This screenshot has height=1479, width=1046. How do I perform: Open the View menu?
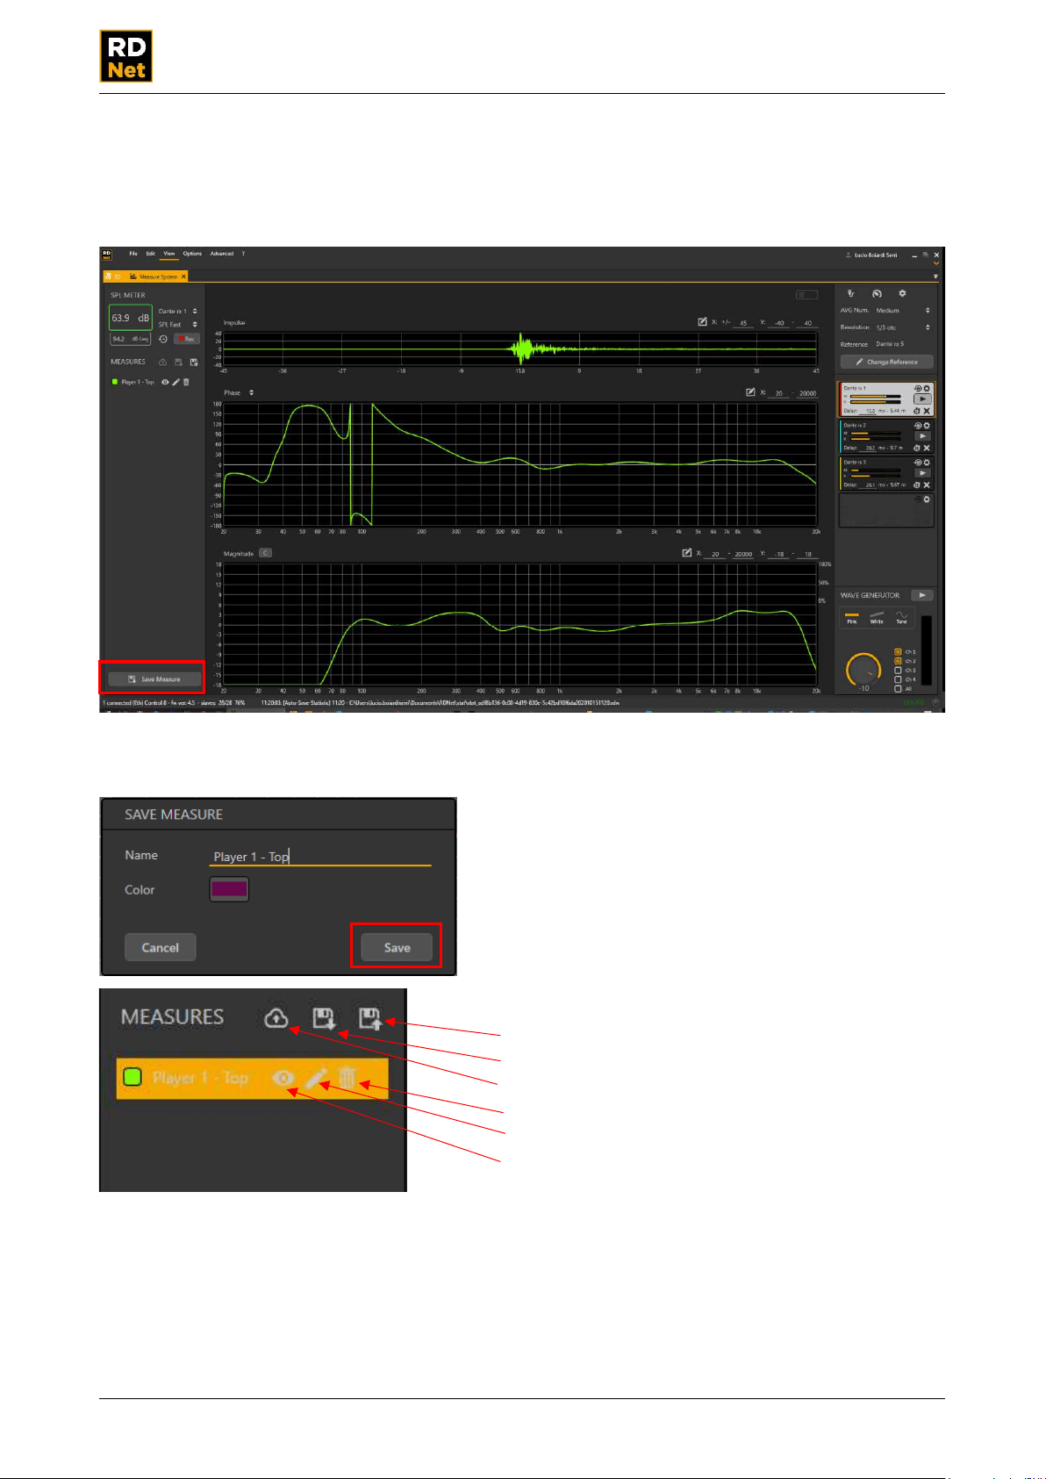169,254
